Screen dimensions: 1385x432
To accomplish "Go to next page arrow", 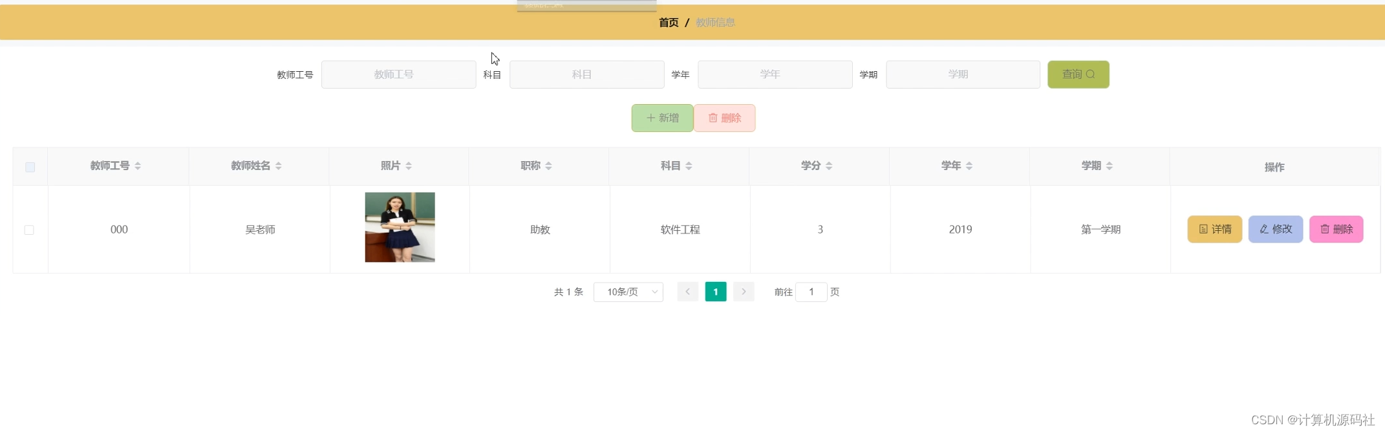I will click(744, 292).
